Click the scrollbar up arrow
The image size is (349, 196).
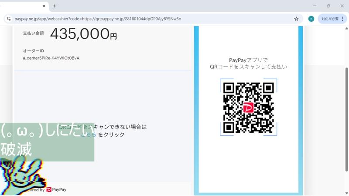pyautogui.click(x=346, y=28)
